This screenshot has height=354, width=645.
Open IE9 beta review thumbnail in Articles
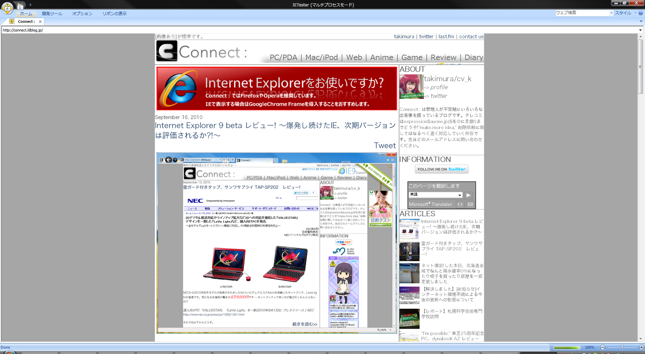pos(409,229)
